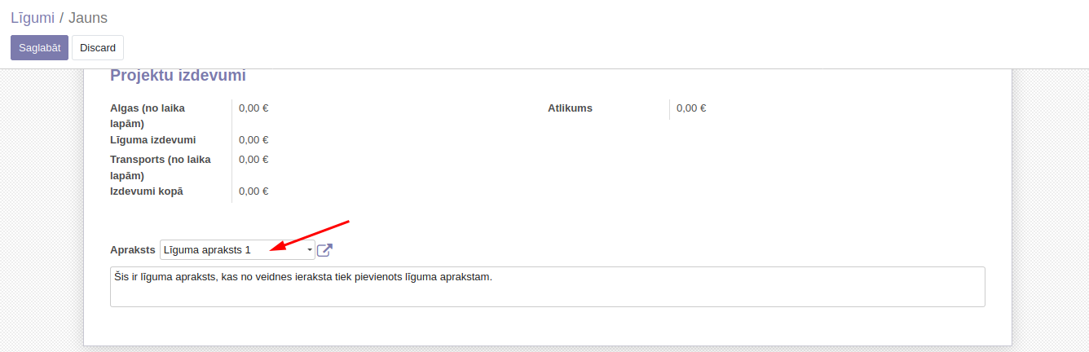Click the Jauns breadcrumb text

click(x=88, y=18)
